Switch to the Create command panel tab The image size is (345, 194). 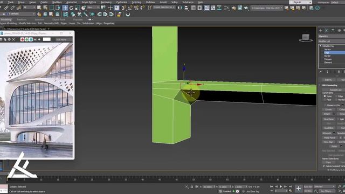[321, 31]
